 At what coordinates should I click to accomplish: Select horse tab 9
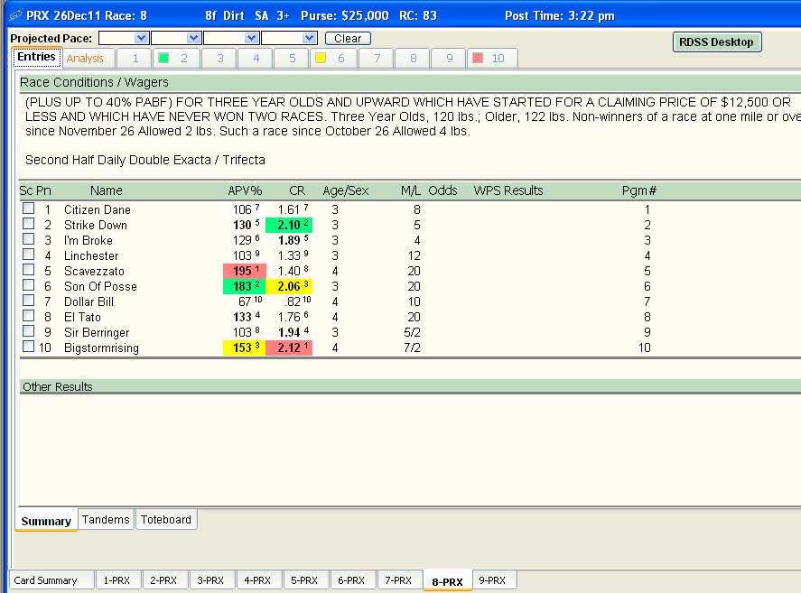click(x=449, y=59)
